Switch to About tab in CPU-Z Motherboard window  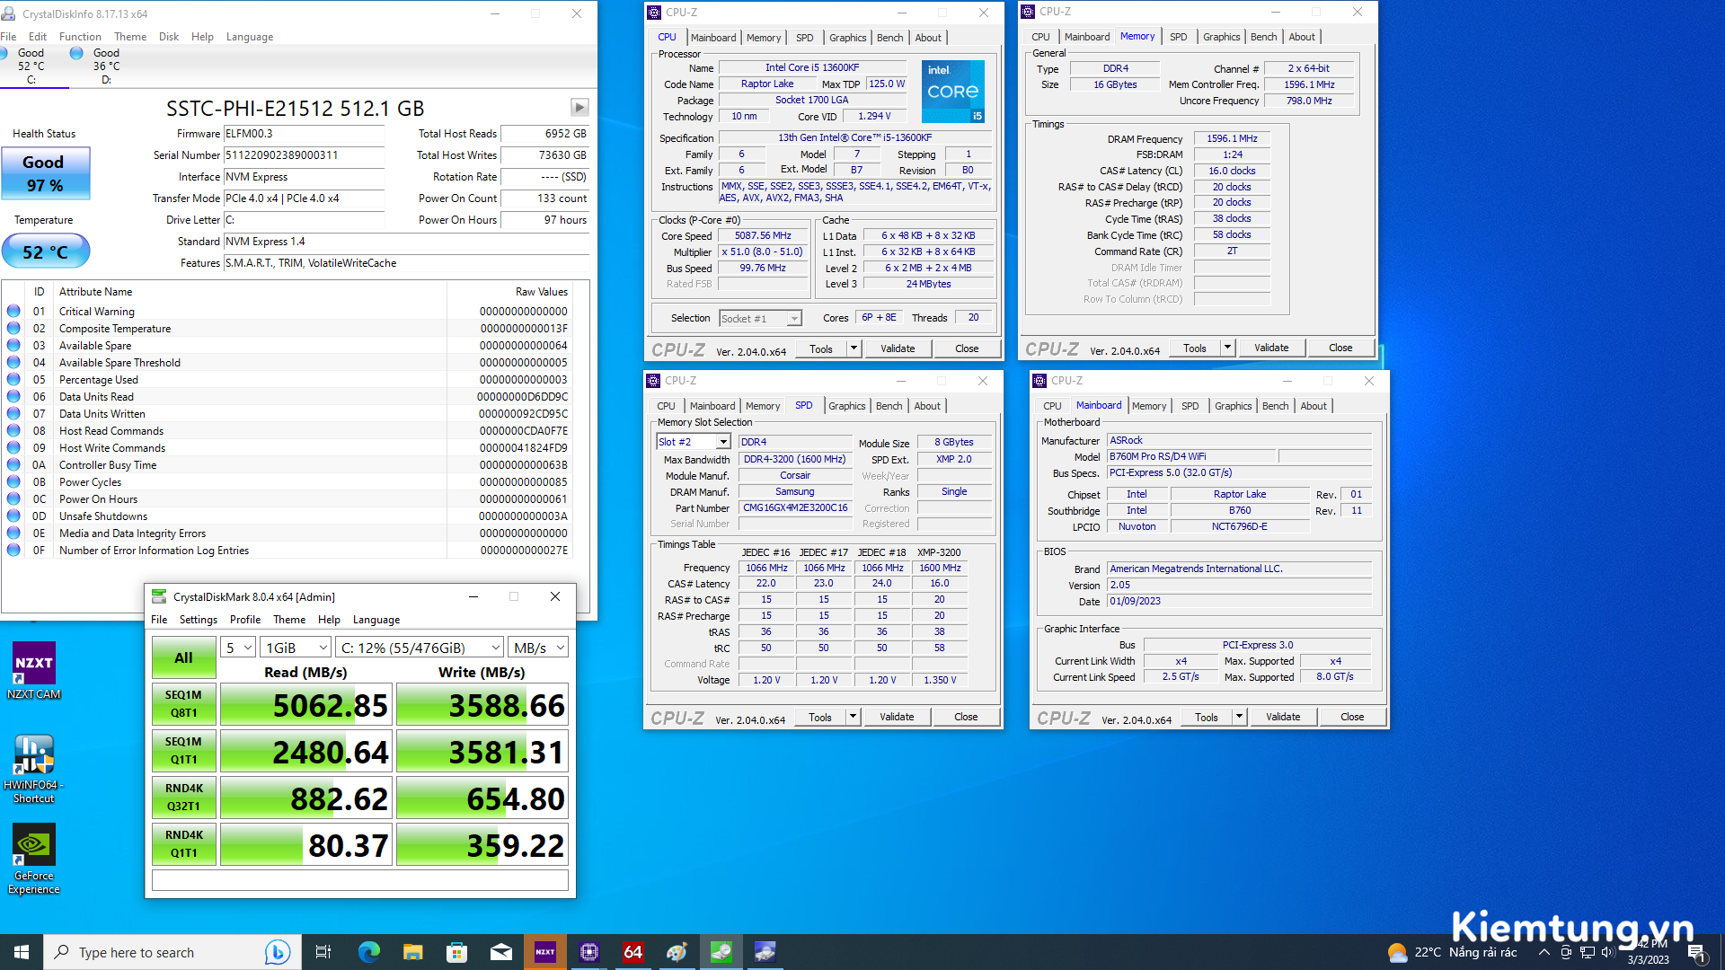[x=1314, y=406]
